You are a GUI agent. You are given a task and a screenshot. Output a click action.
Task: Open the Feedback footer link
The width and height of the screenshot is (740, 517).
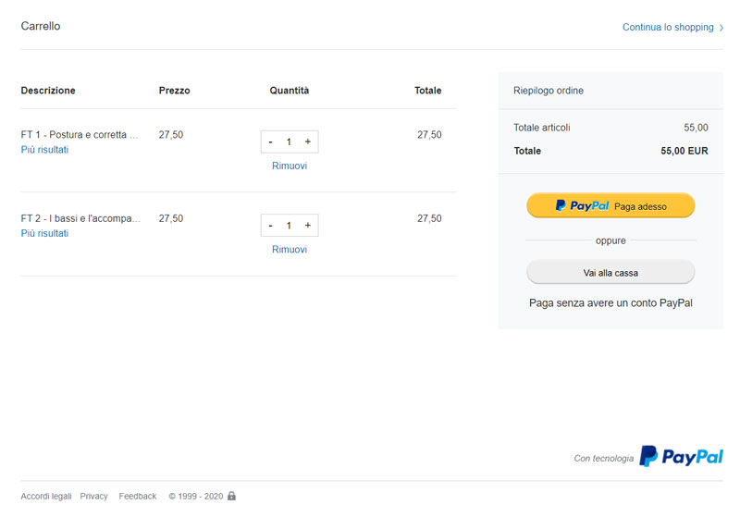tap(137, 497)
